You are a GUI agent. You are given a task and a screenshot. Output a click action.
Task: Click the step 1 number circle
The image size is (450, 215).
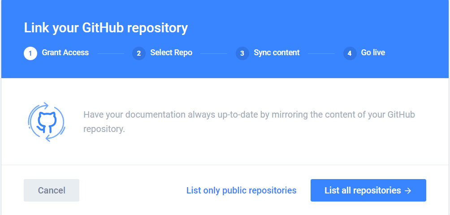click(x=30, y=53)
